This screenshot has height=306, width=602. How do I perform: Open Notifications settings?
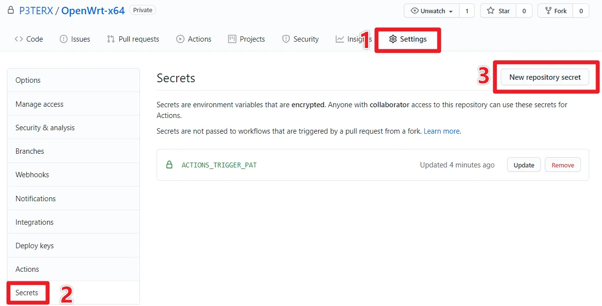tap(73, 198)
